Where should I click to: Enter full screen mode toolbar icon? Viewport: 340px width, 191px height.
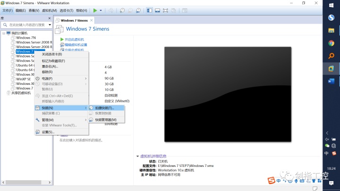point(165,10)
